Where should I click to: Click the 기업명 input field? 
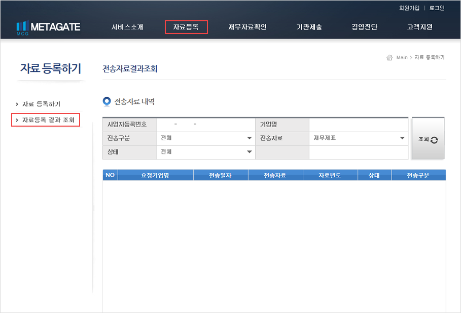pos(359,124)
